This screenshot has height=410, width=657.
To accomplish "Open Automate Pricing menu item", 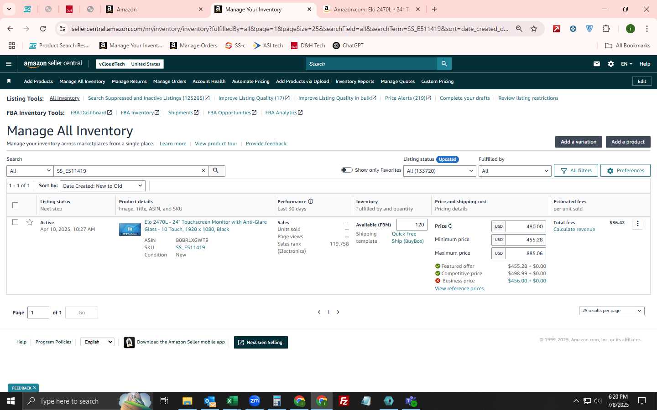I will pyautogui.click(x=250, y=81).
